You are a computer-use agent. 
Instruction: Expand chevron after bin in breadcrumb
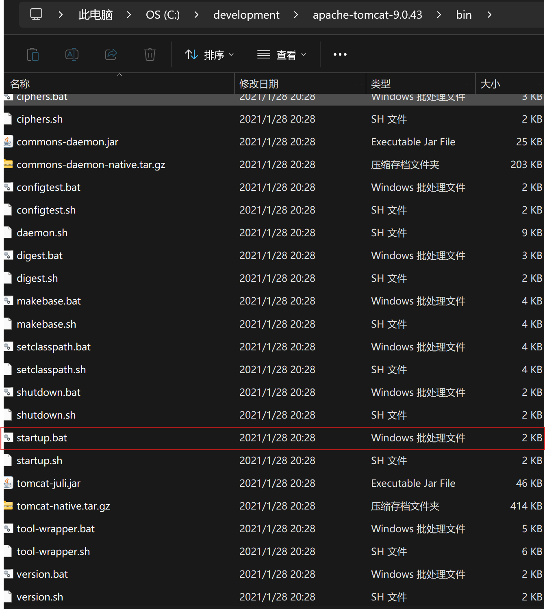tap(489, 15)
